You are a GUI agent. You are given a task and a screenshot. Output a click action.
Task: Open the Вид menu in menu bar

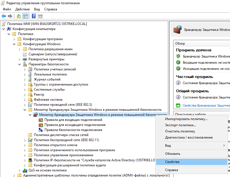tap(37, 9)
